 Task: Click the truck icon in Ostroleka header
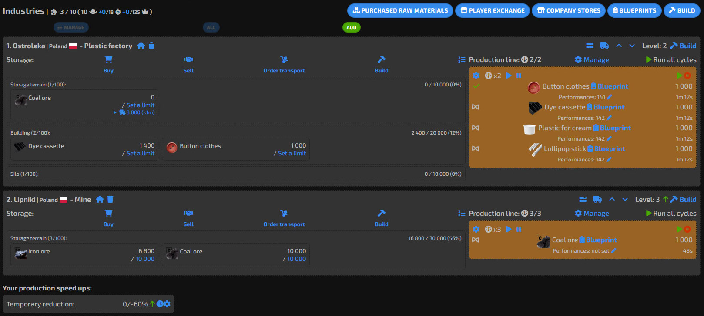pos(604,46)
